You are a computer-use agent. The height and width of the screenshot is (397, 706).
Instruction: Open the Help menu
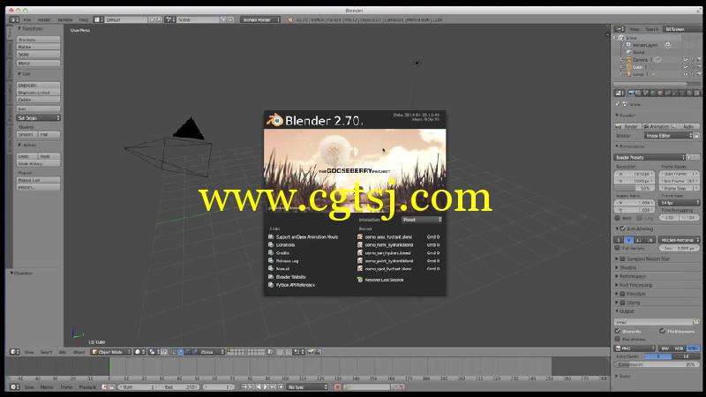tap(83, 19)
